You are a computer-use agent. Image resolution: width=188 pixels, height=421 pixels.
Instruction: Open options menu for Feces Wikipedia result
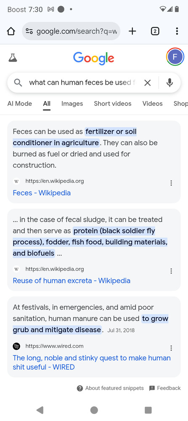tap(171, 183)
